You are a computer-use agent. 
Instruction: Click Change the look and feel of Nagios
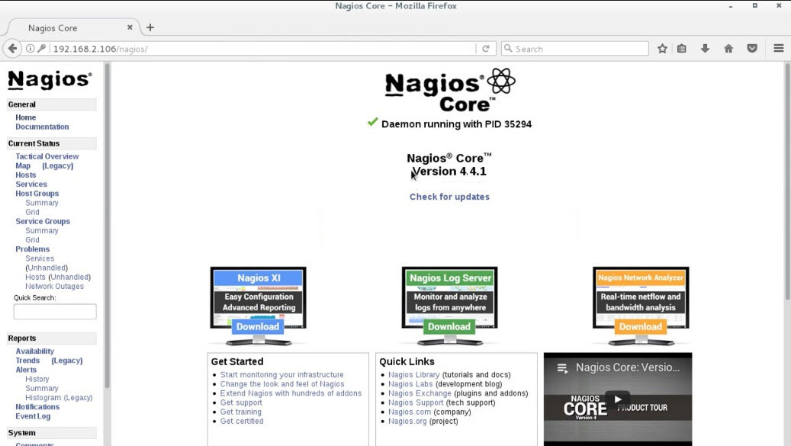[x=282, y=384]
